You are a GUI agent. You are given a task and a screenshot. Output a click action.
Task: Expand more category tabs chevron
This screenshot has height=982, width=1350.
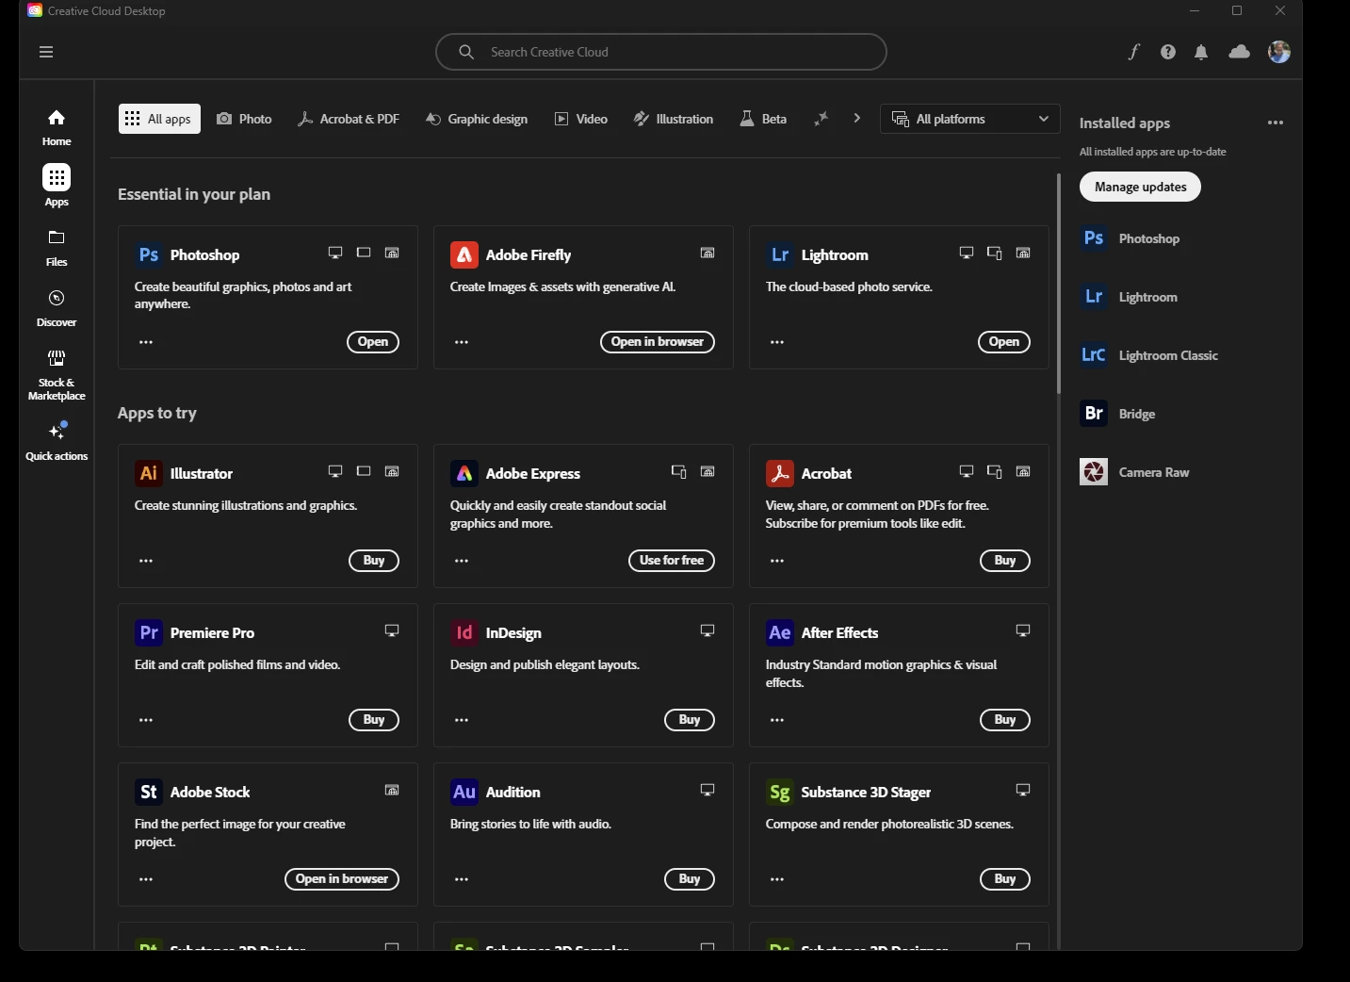pyautogui.click(x=856, y=119)
